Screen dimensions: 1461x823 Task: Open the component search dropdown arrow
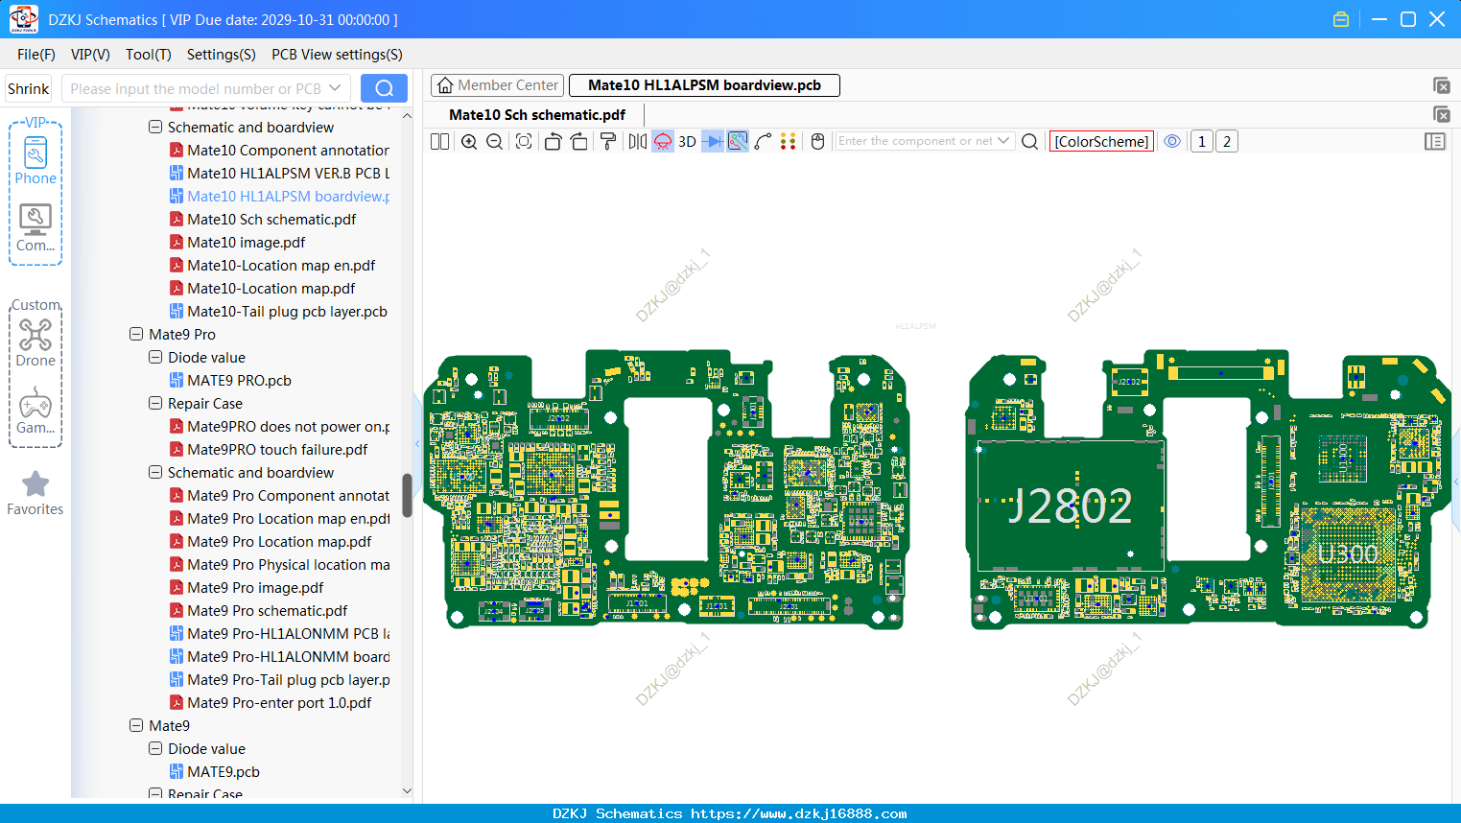coord(1003,141)
